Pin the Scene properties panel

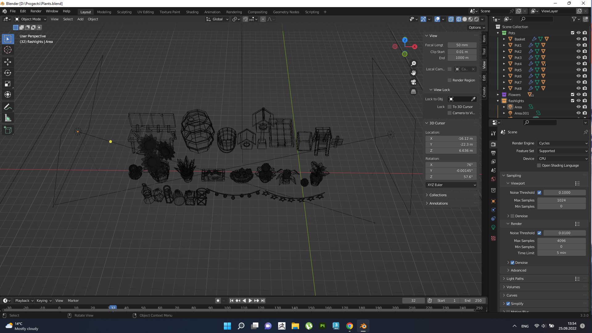[586, 132]
